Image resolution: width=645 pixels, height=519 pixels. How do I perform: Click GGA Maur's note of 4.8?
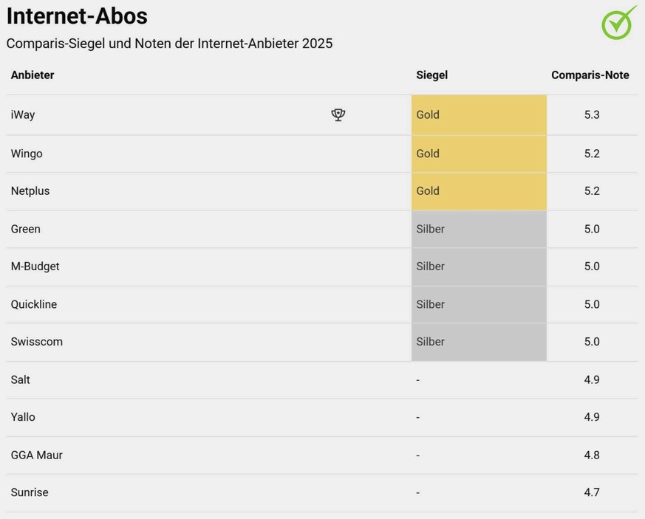pyautogui.click(x=592, y=456)
